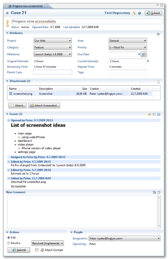Sort attachments by Description column

pyautogui.click(x=55, y=88)
